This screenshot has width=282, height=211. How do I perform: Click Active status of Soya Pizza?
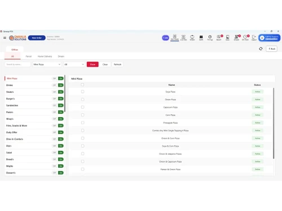click(258, 92)
